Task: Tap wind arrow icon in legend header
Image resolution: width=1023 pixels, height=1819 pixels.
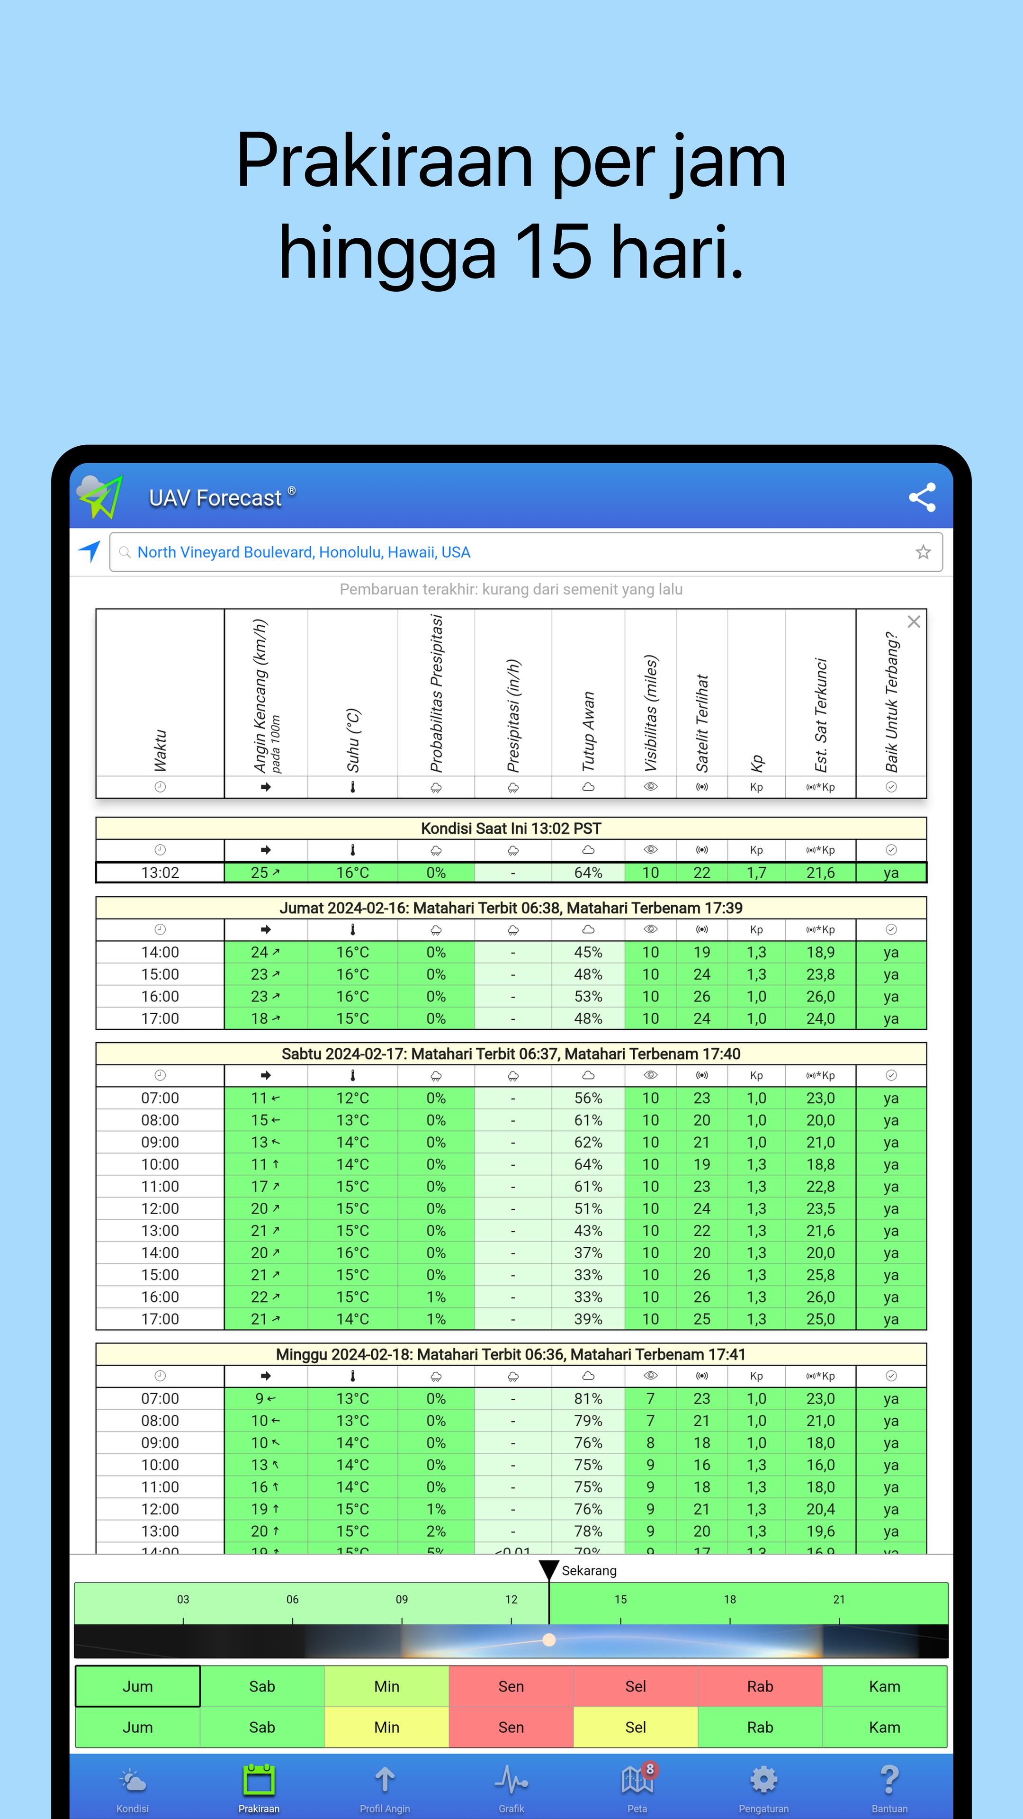Action: (265, 787)
